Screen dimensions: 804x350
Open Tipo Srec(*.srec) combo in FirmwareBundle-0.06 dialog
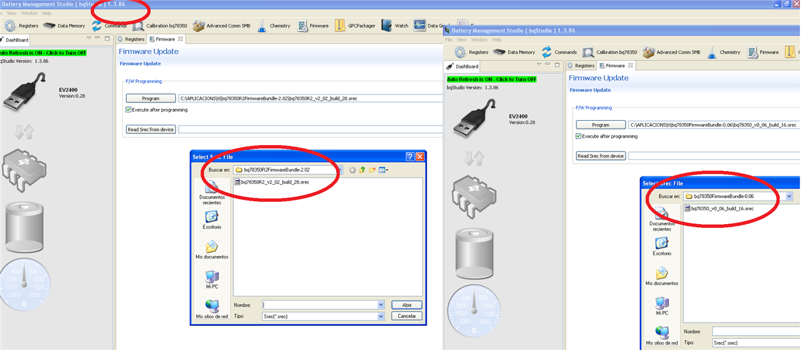click(x=756, y=342)
